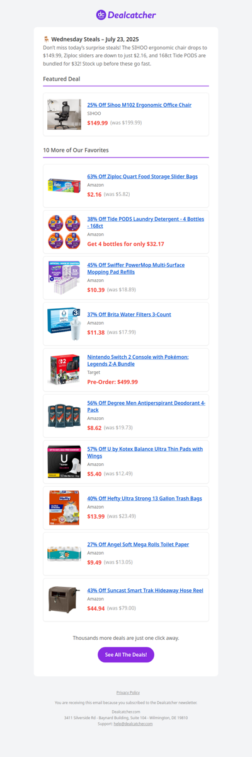Open 63% Off Ziploc Quart Food Storage link
Viewport: 252px width, 757px height.
(x=142, y=176)
